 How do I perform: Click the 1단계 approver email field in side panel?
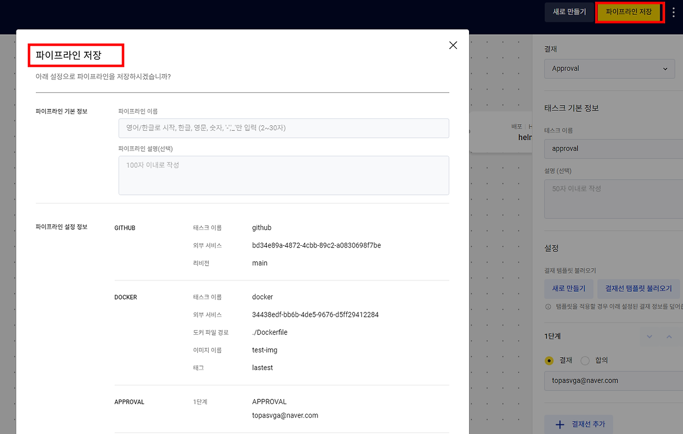point(614,381)
